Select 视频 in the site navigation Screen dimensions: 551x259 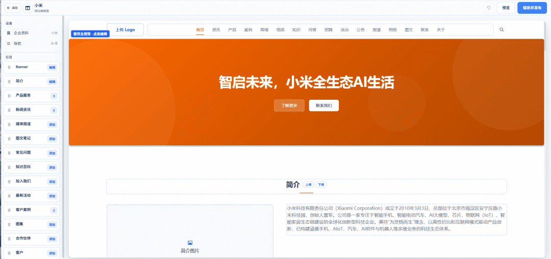(x=281, y=30)
